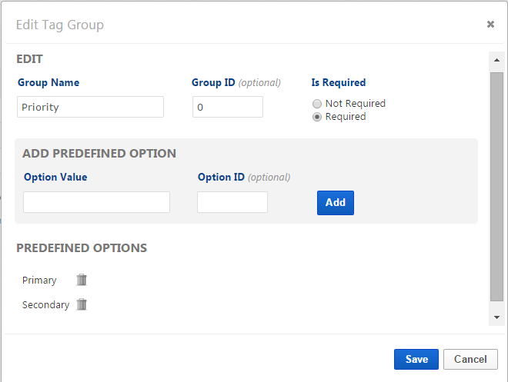Select the Not Required radio button

(316, 104)
